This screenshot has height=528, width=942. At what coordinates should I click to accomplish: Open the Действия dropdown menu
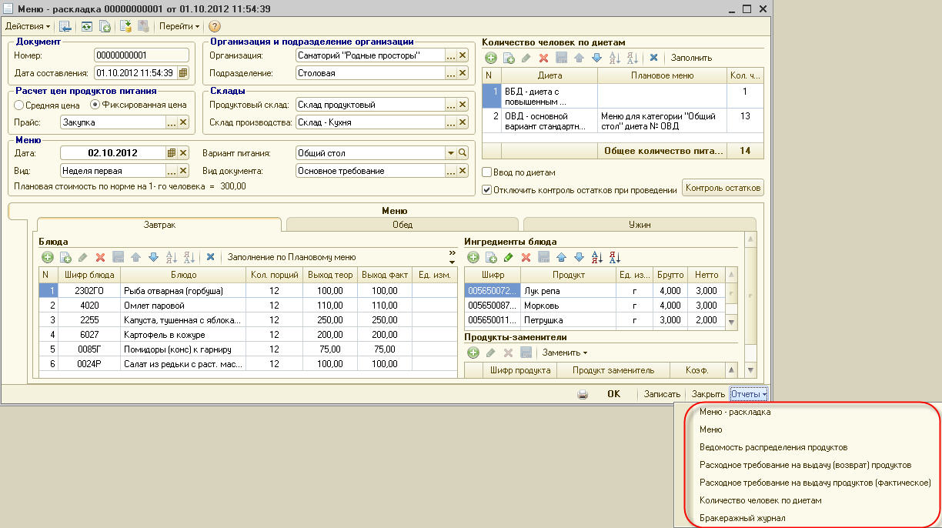[x=28, y=26]
